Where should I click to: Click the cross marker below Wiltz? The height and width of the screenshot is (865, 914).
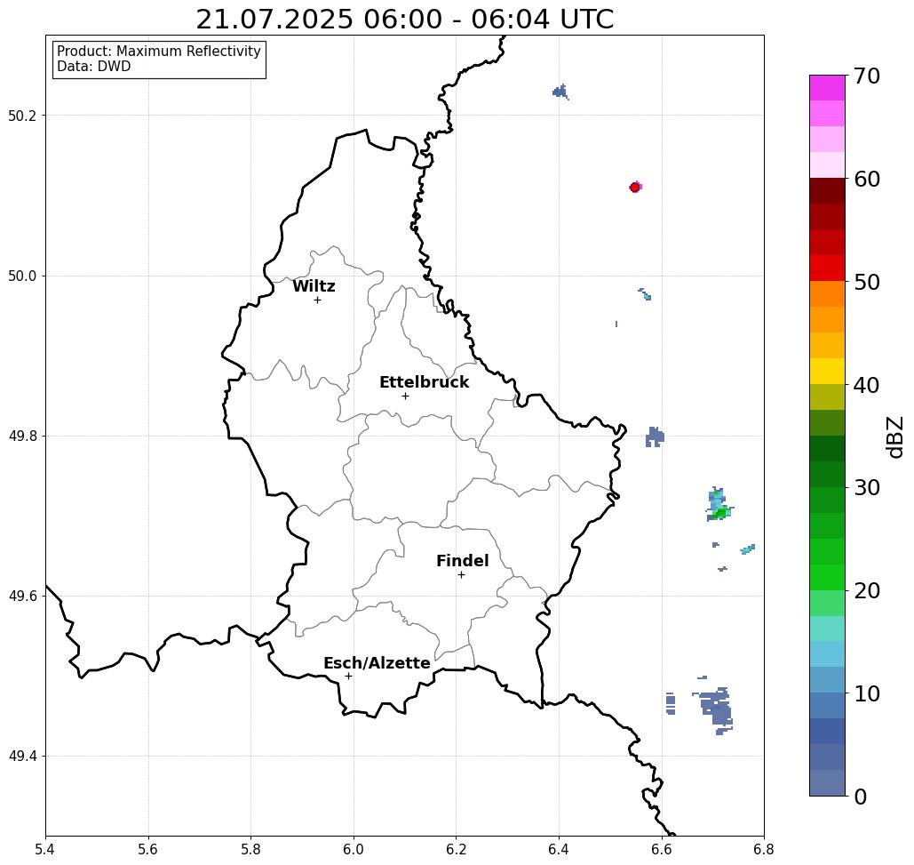point(318,300)
